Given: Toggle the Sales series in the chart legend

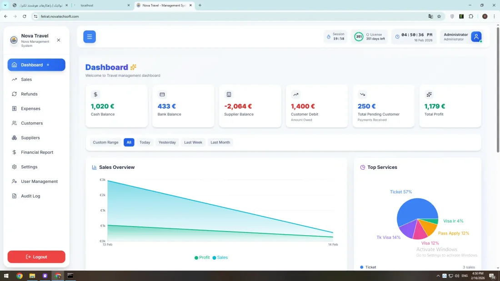Looking at the screenshot, I should 221,257.
